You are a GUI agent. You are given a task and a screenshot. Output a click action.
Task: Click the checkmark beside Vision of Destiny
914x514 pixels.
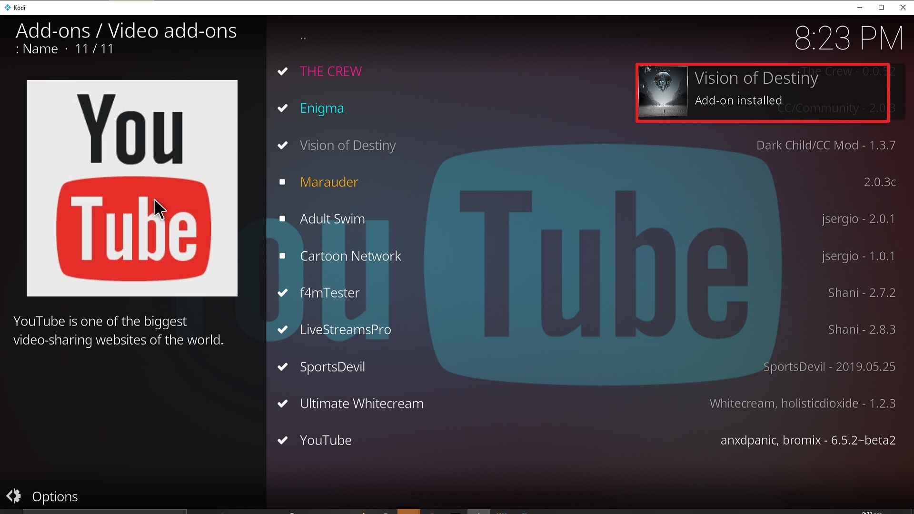click(x=283, y=146)
